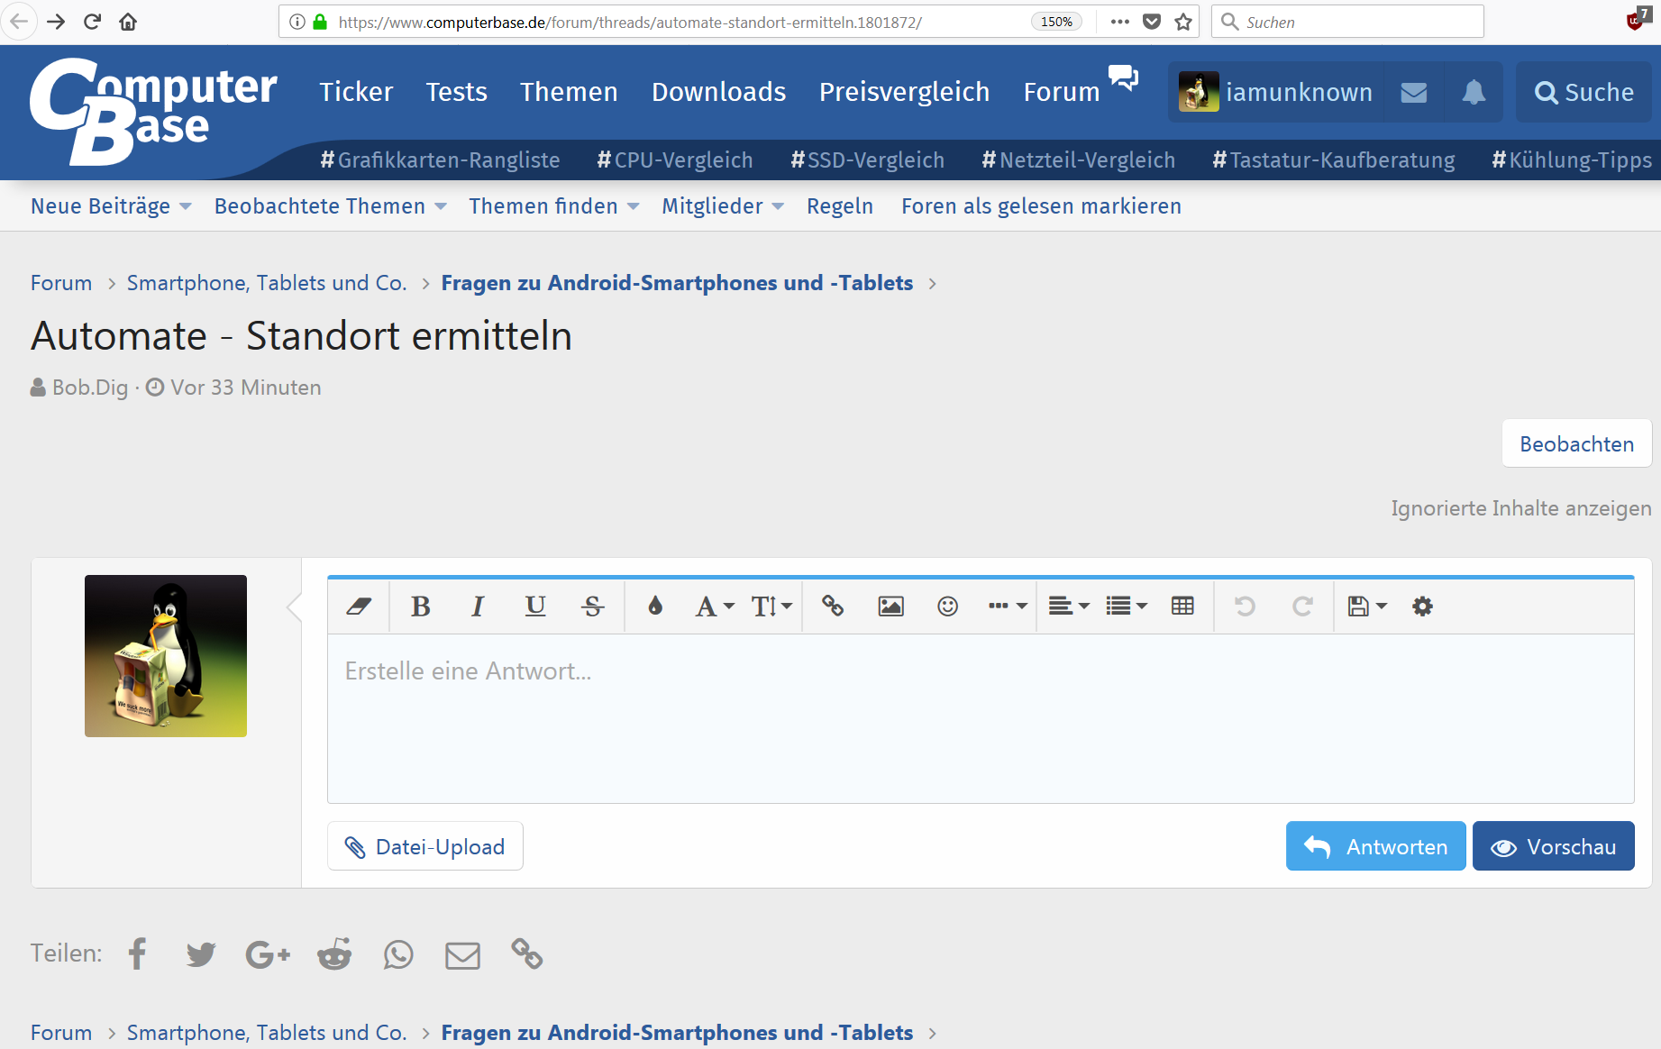Open the Ticker menu item
The height and width of the screenshot is (1049, 1661).
[x=356, y=92]
